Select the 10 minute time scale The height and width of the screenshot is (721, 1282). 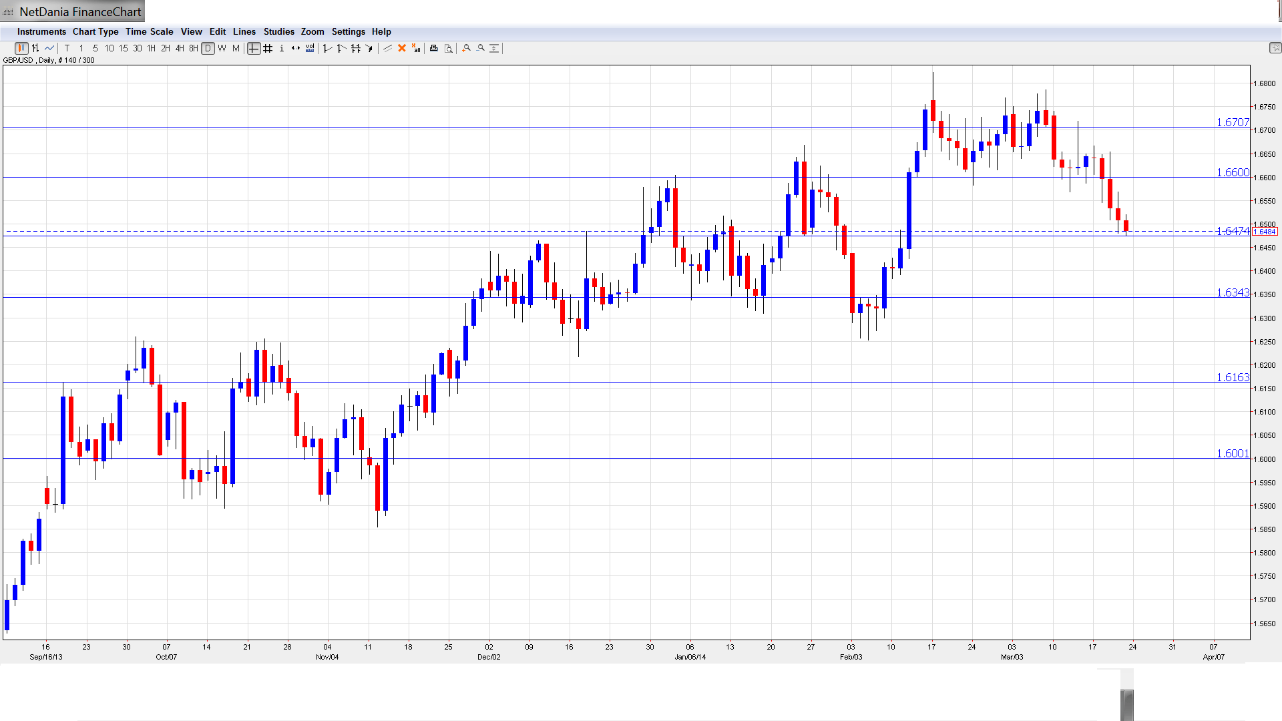pyautogui.click(x=110, y=48)
